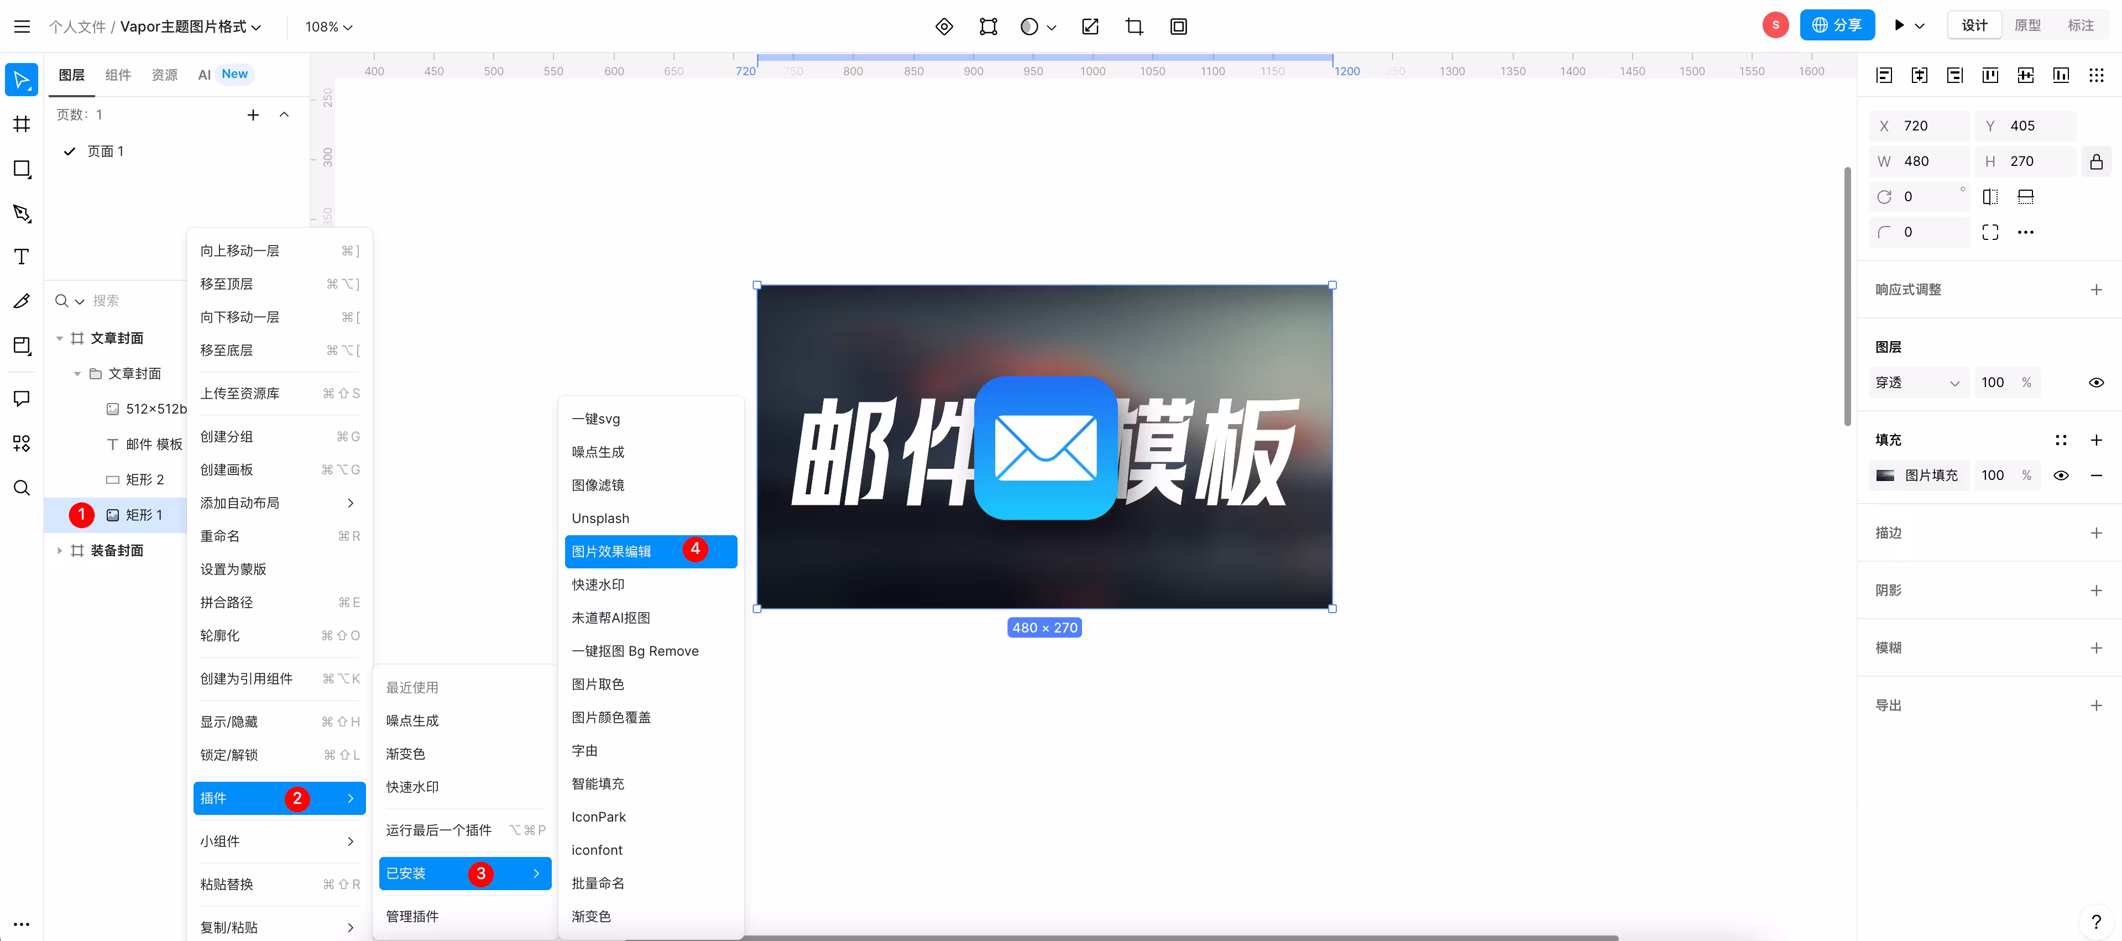Toggle layer visibility eye icon
The height and width of the screenshot is (941, 2122).
[2097, 383]
